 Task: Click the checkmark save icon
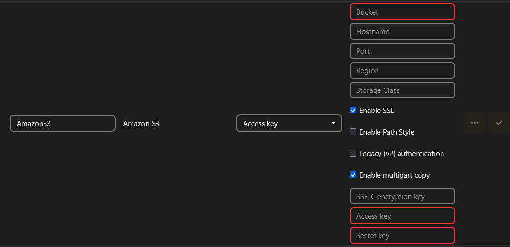click(499, 123)
